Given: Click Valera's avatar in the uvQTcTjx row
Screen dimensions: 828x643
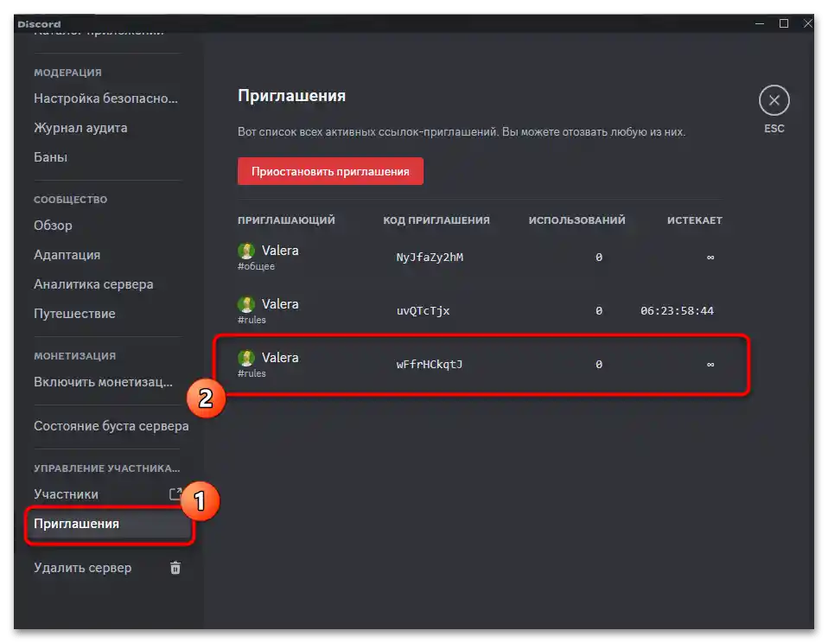Looking at the screenshot, I should [246, 304].
